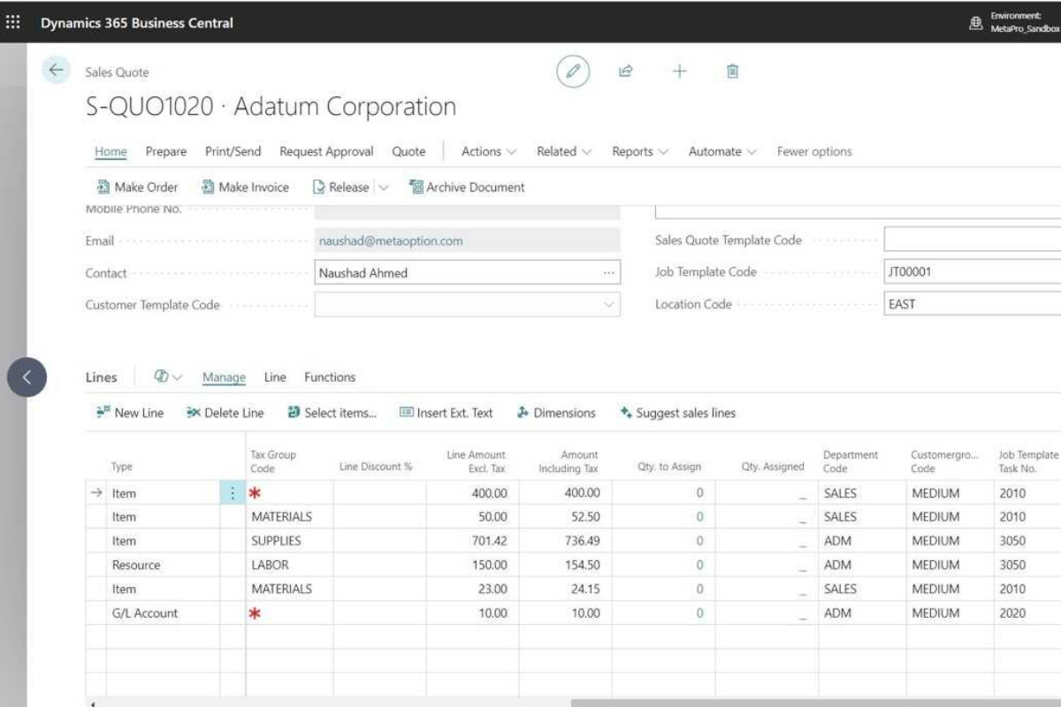Image resolution: width=1061 pixels, height=707 pixels.
Task: Expand the Release dropdown arrow
Action: coord(383,187)
